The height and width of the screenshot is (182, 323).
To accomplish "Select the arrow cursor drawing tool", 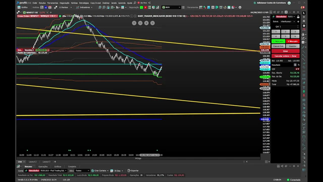I will click(x=304, y=13).
